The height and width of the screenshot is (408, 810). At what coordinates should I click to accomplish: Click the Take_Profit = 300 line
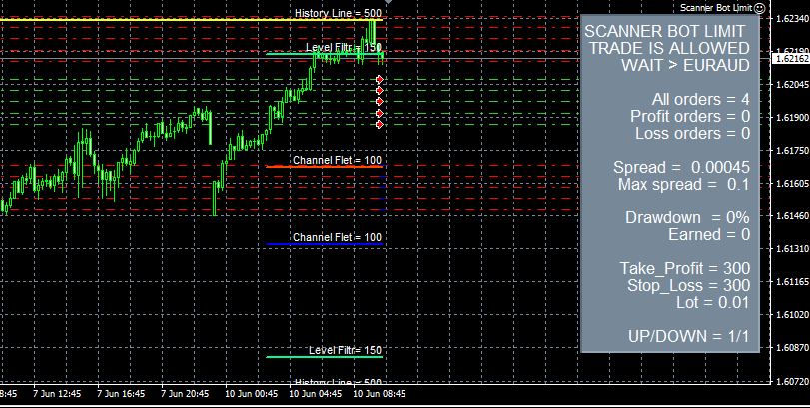point(684,268)
